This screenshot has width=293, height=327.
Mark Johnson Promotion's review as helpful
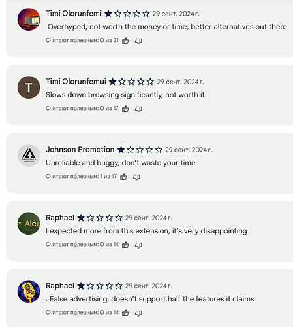[x=123, y=177]
